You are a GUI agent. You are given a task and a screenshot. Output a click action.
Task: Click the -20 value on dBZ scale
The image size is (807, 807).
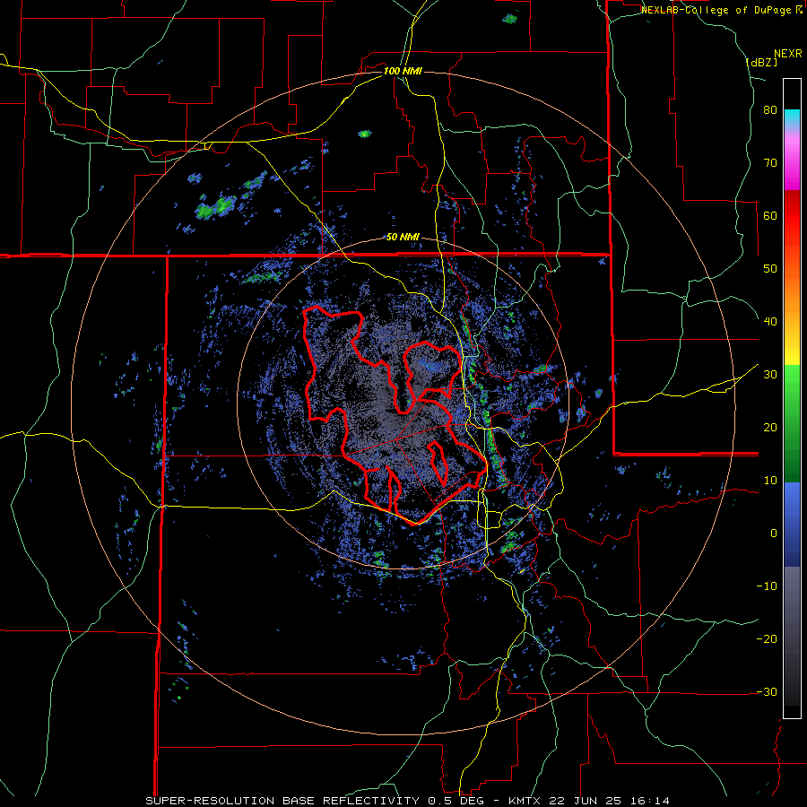tap(767, 638)
